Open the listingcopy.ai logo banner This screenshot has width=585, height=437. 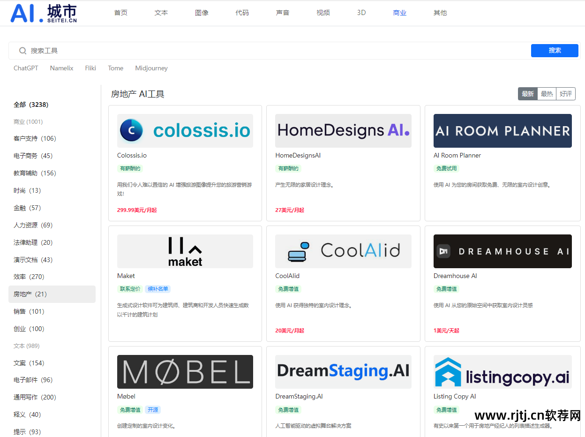[502, 372]
